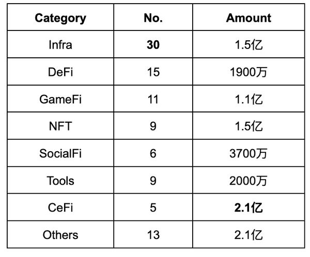The image size is (310, 257).
Task: Click the number 13 cell
Action: point(153,235)
